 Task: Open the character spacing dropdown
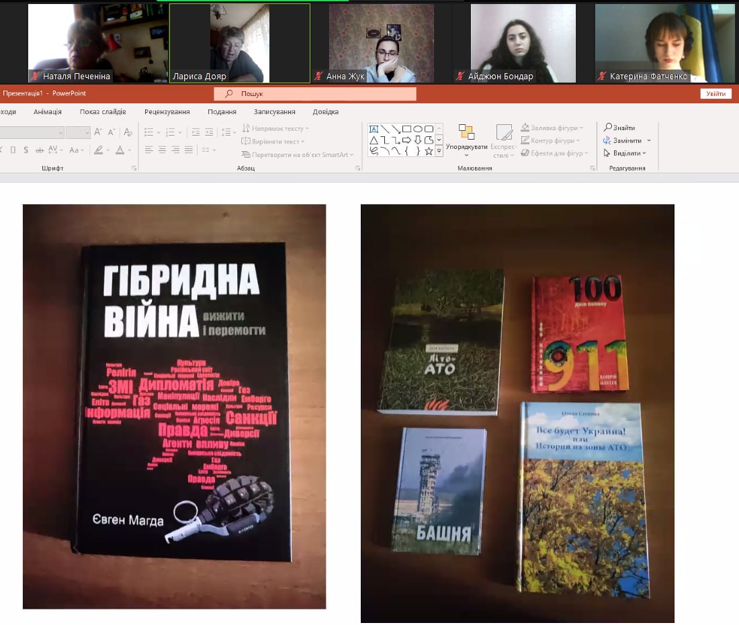[x=56, y=150]
